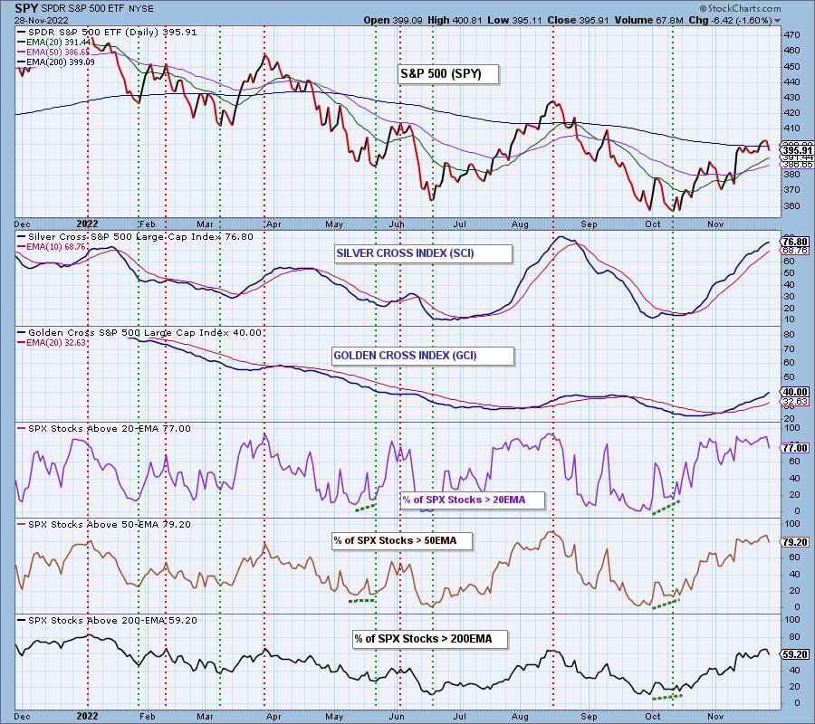Click the 'Volume 67.8M' header value
The width and height of the screenshot is (815, 724).
click(x=649, y=20)
